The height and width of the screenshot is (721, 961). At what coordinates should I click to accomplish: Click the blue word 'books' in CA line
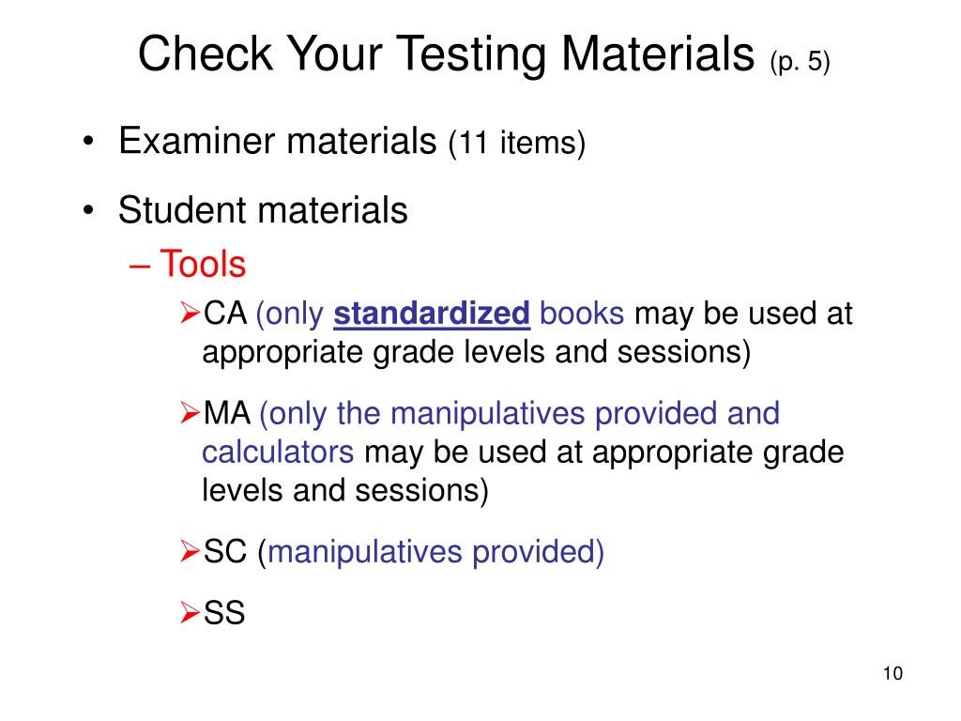click(582, 314)
